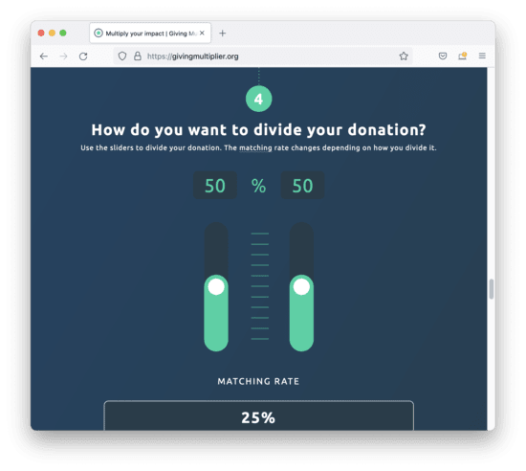This screenshot has height=471, width=526.
Task: Reload the givingmultiplier.org page
Action: tap(83, 56)
